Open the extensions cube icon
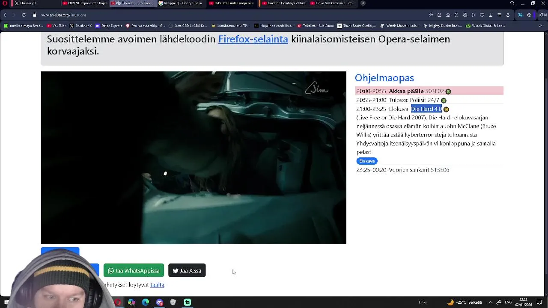Viewport: 548px width, 308px height. coord(529,15)
